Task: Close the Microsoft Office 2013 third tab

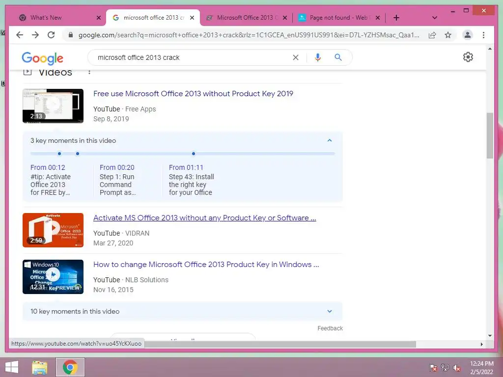Action: click(284, 18)
